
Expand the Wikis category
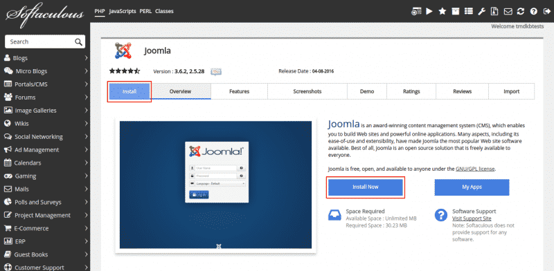(x=45, y=124)
